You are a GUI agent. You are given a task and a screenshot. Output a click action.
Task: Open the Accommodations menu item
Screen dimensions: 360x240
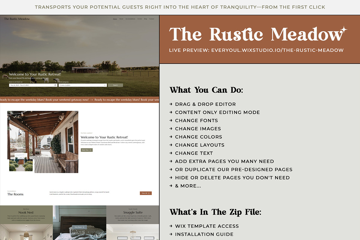(130, 19)
